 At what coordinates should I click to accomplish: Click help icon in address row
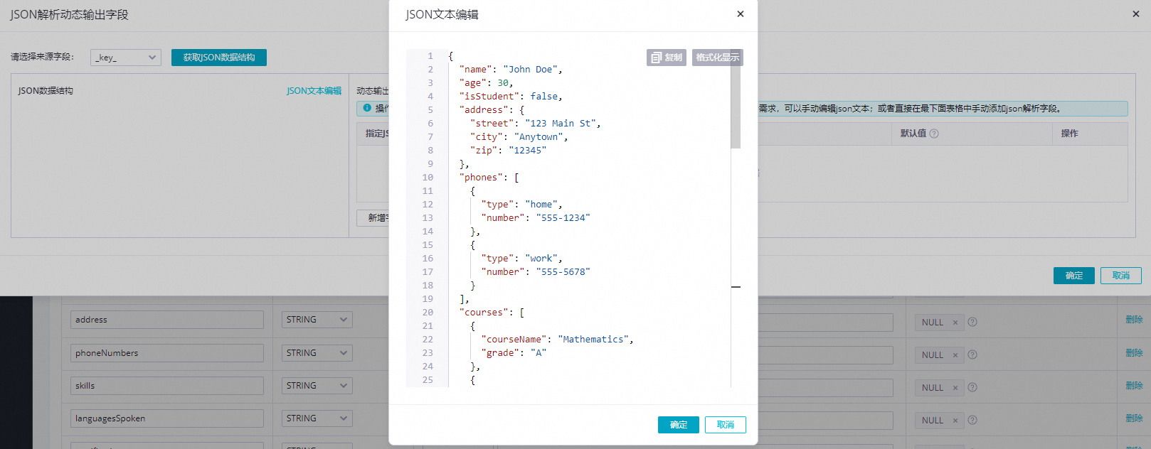[972, 322]
